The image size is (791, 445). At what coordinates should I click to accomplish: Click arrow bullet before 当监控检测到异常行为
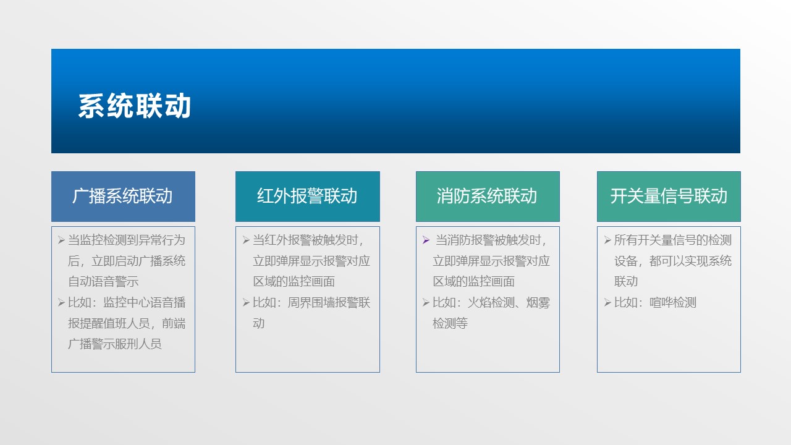(61, 240)
